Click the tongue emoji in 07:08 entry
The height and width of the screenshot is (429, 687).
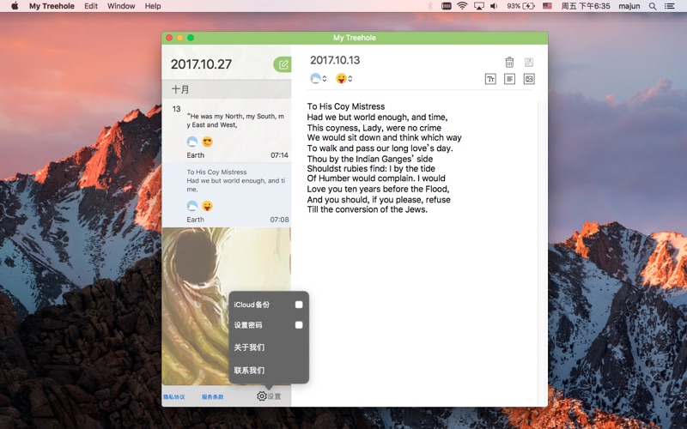pos(207,206)
